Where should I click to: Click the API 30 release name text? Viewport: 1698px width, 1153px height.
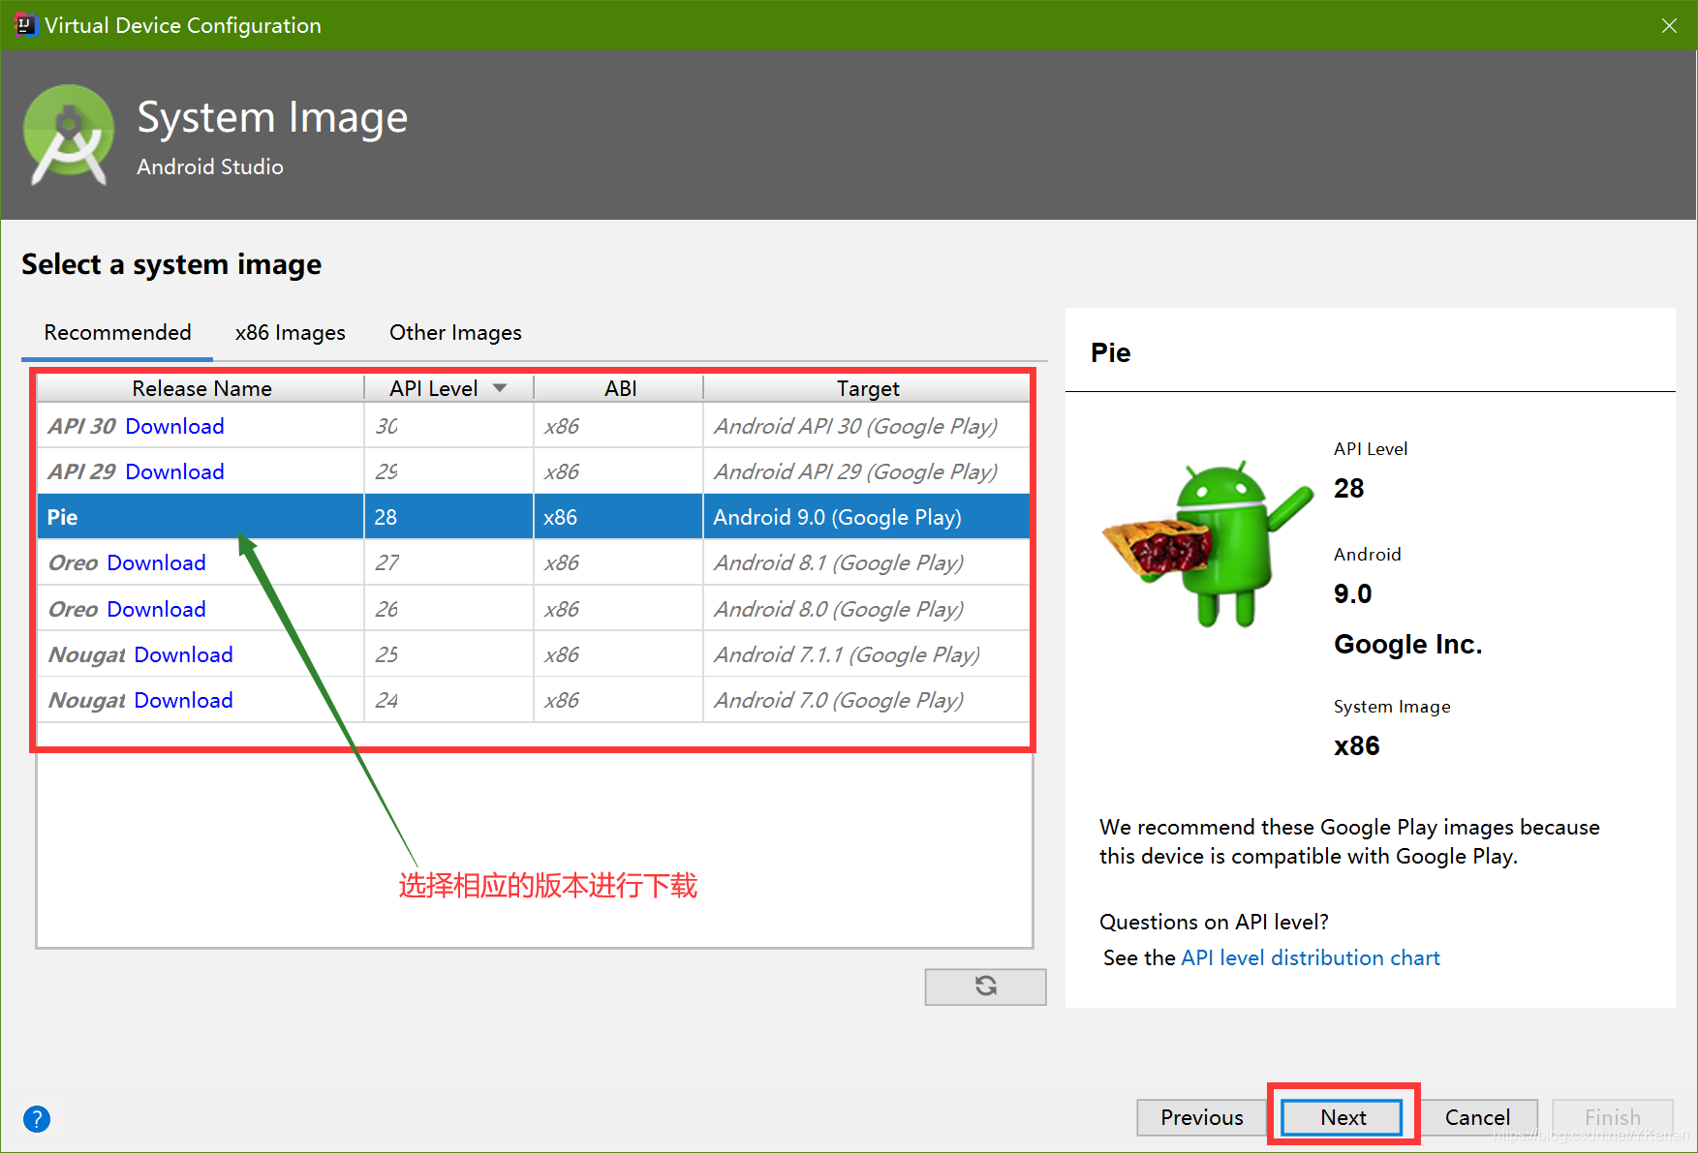[82, 426]
